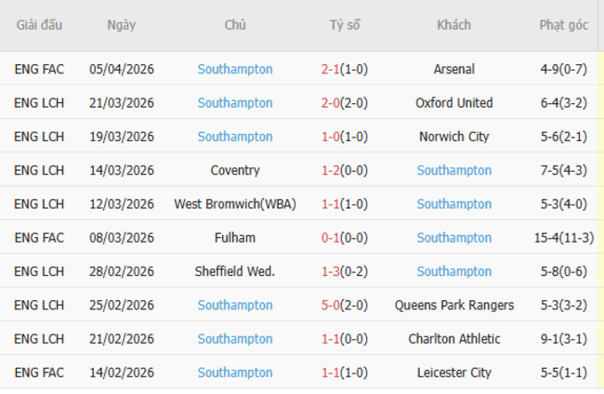The width and height of the screenshot is (604, 394).
Task: Click the 15-4 corner stat for Fulham match
Action: pos(563,238)
